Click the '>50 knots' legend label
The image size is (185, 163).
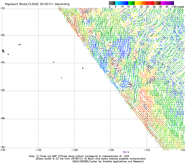coord(178,7)
